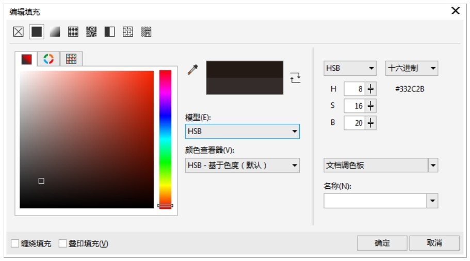Click the swap colors arrows icon

point(295,77)
